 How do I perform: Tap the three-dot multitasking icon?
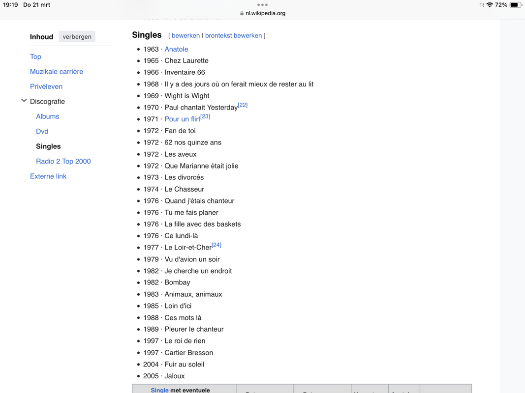262,5
